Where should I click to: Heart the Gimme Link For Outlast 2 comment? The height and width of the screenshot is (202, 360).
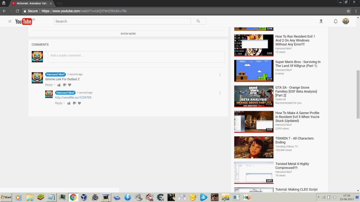69,85
